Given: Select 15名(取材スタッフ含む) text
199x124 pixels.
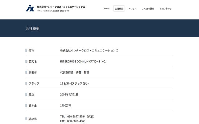Looking at the screenshot, I should click(x=74, y=83).
